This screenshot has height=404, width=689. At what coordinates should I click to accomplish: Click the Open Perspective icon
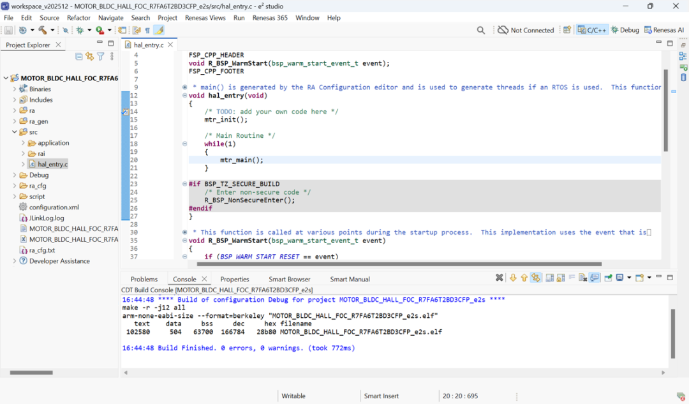pyautogui.click(x=567, y=30)
